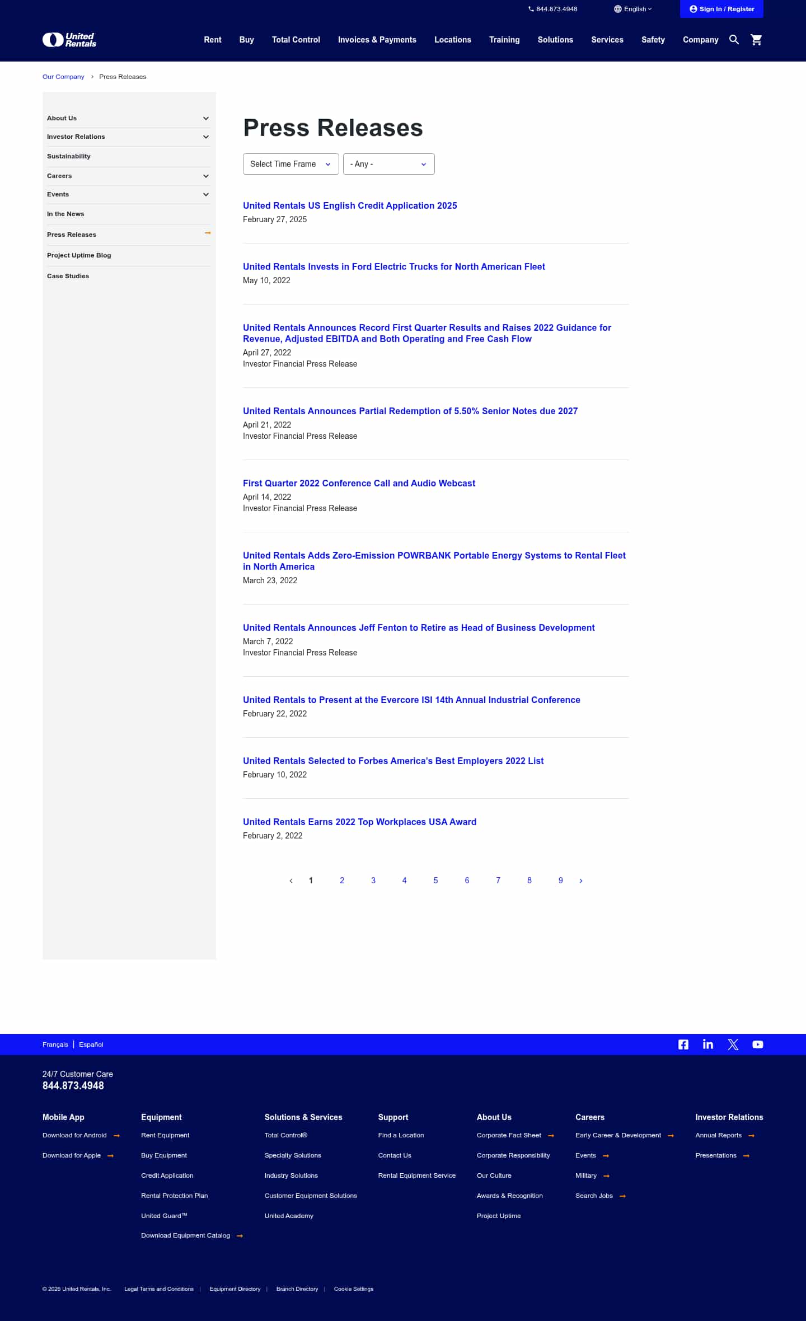Image resolution: width=806 pixels, height=1321 pixels.
Task: Click the arrow icon beside Corporate Fact Sheet
Action: [x=551, y=1136]
